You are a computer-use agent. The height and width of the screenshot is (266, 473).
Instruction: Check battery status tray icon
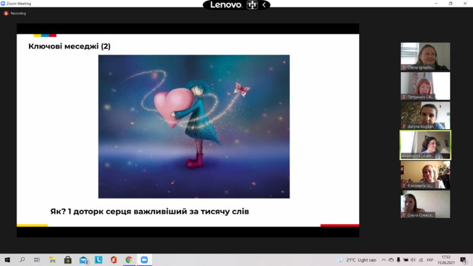pos(406,260)
